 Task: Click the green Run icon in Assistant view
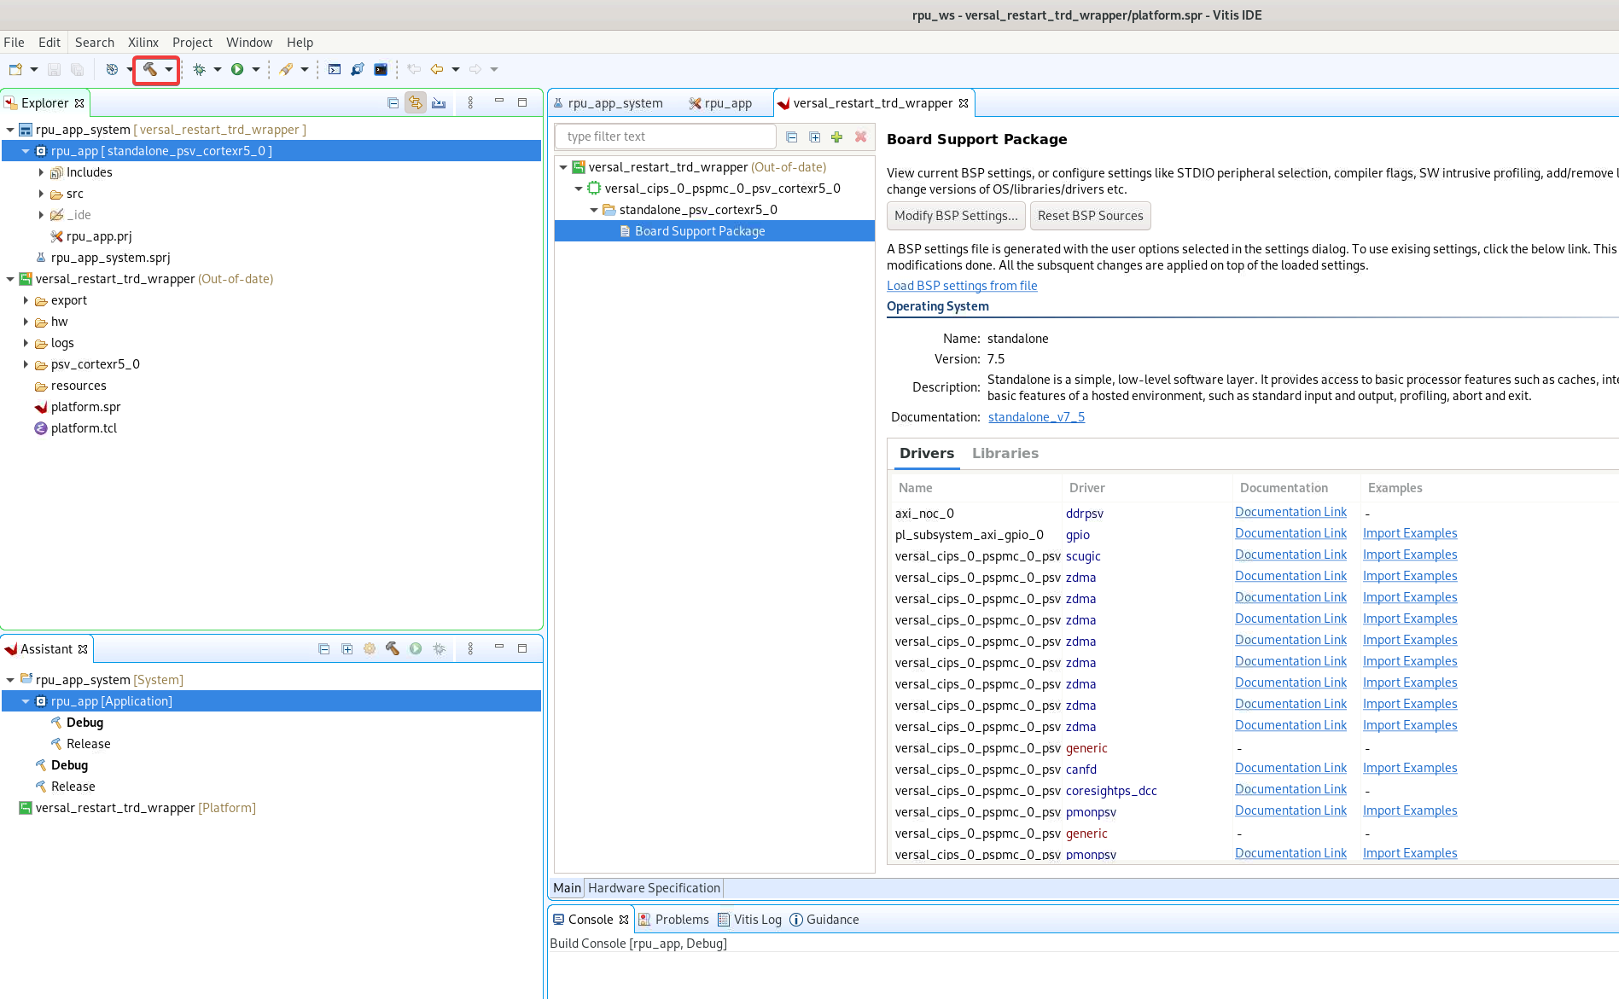416,648
